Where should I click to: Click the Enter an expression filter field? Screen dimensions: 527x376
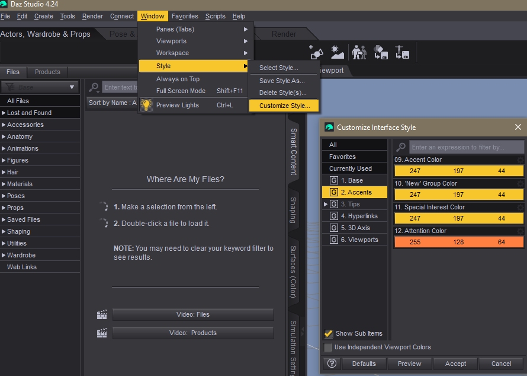coord(467,147)
